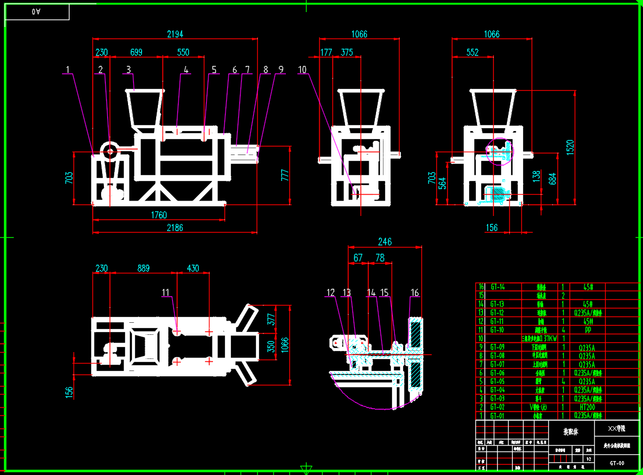
Task: Click the 2194 overall length dimension
Action: coord(175,34)
